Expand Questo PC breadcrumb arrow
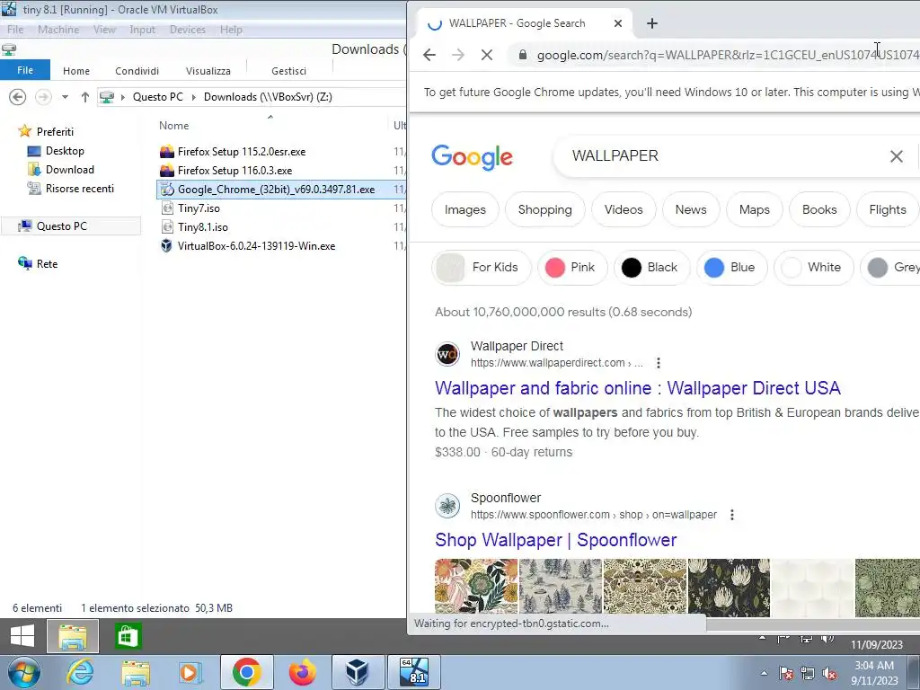Viewport: 920px width, 690px height. [x=194, y=97]
